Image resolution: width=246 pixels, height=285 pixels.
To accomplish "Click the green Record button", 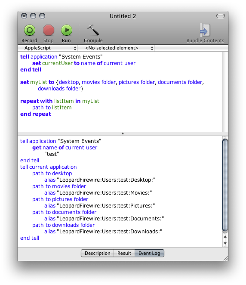I will (30, 30).
